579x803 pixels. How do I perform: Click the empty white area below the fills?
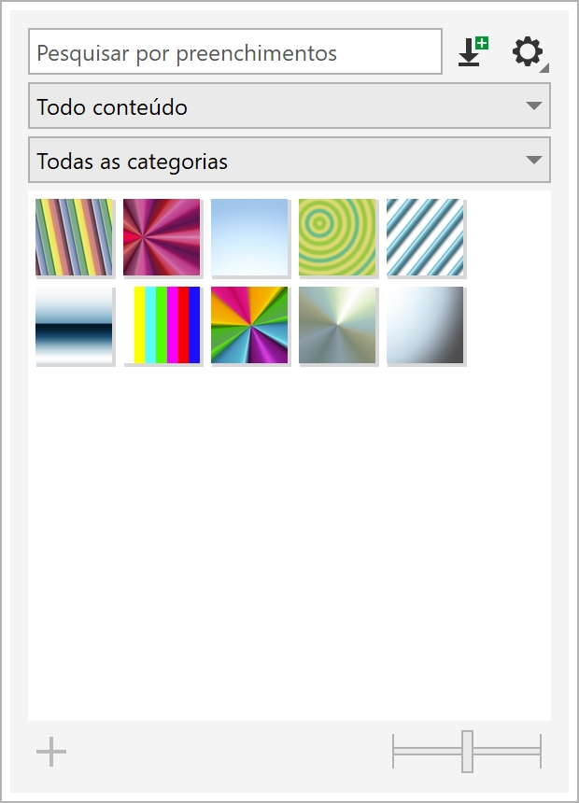coord(289,542)
